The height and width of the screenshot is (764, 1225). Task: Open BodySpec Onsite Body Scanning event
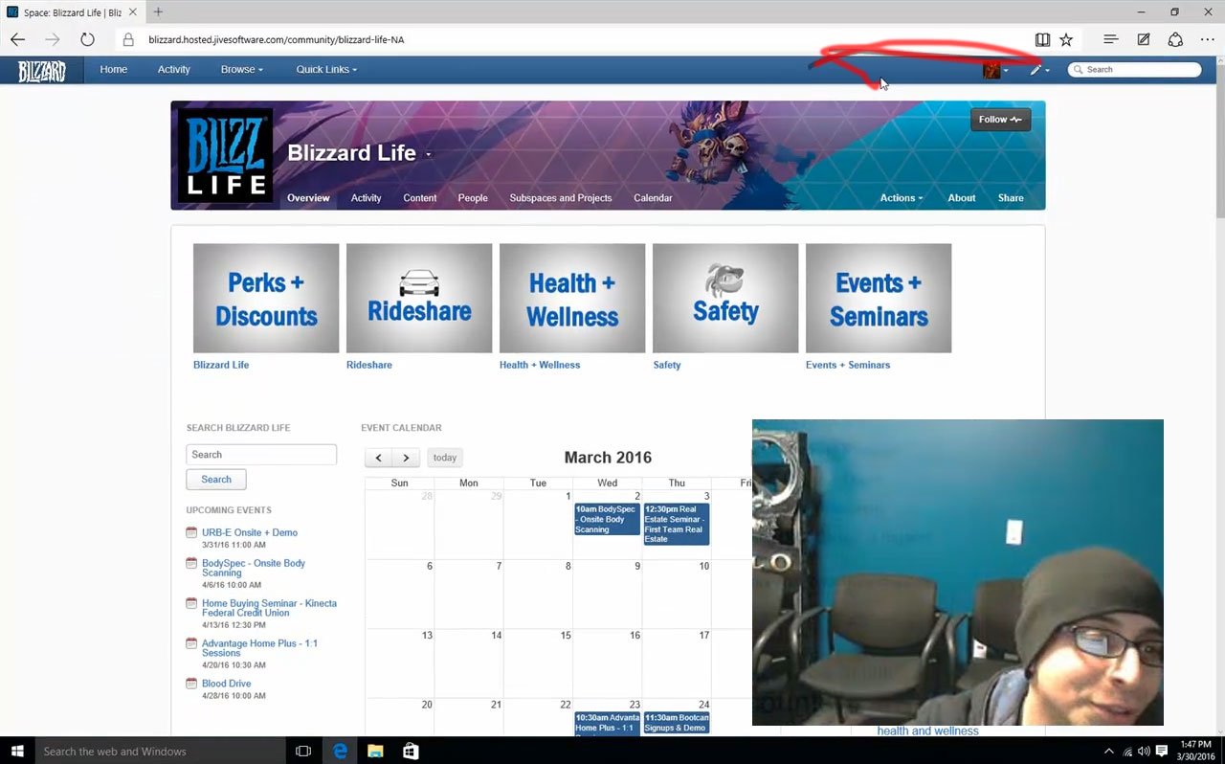[254, 568]
